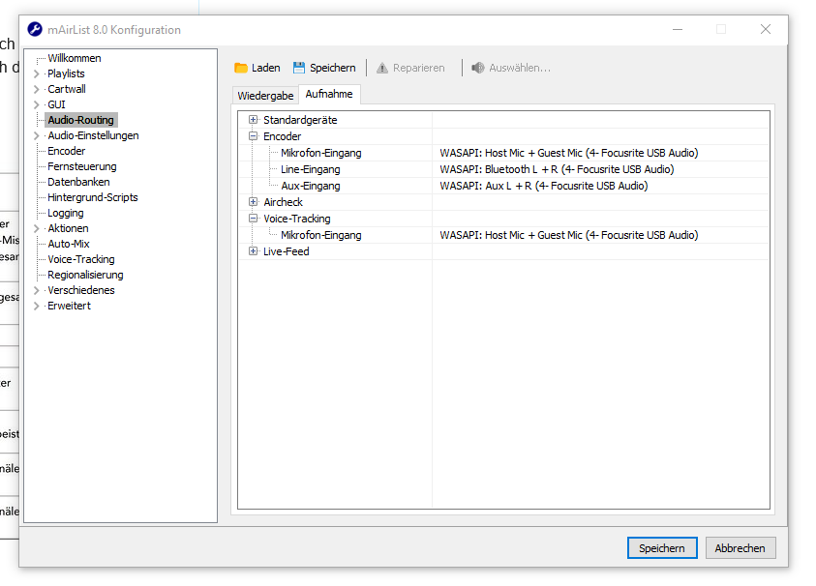
Task: Click the Laden folder icon
Action: point(241,68)
